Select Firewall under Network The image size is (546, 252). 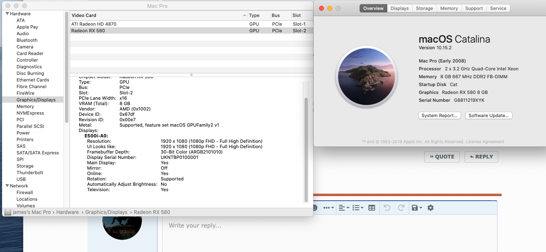pos(25,192)
